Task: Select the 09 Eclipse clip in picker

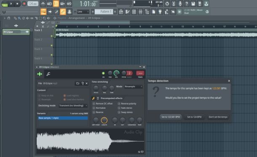Action: point(16,32)
